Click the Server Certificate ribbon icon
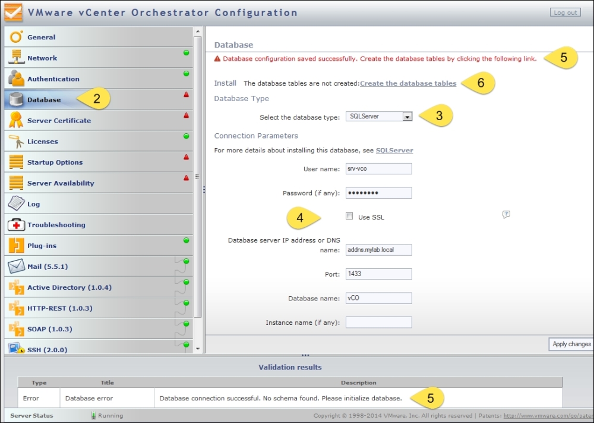Screen dimensions: 594x423 click(x=16, y=120)
